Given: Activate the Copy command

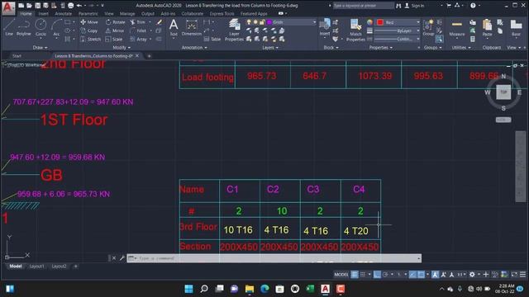Looking at the screenshot, I should 89,31.
